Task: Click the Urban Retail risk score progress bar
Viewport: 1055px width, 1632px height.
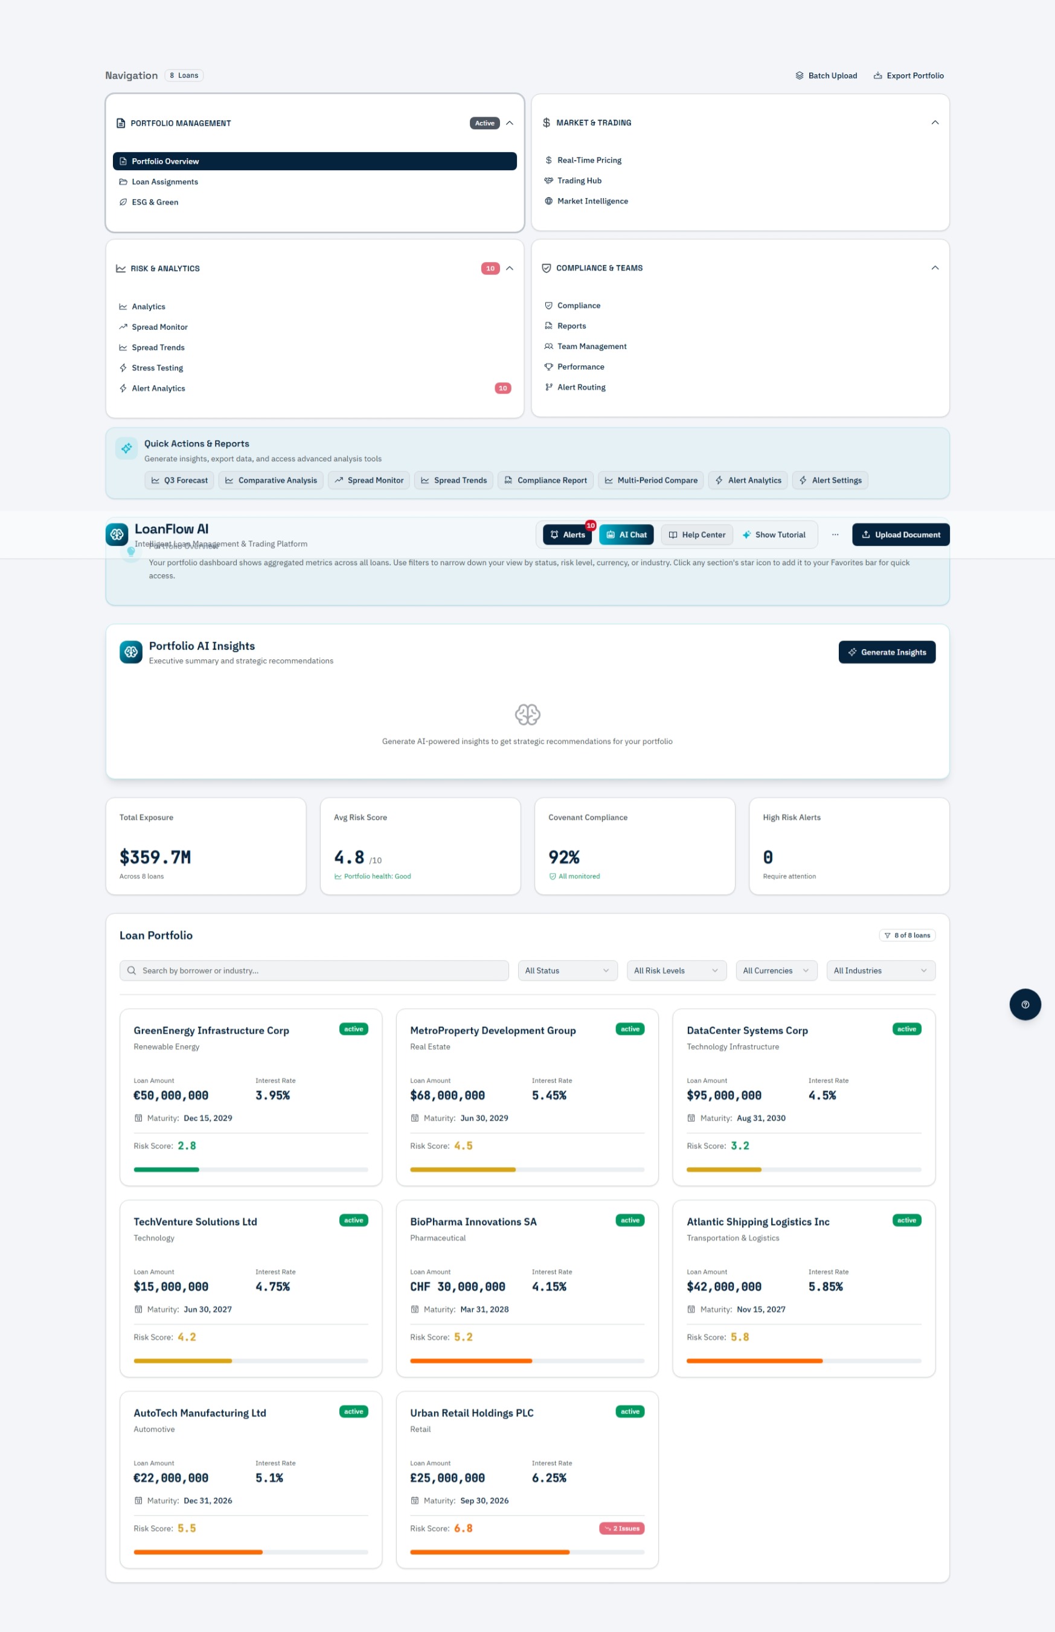Action: coord(527,1552)
